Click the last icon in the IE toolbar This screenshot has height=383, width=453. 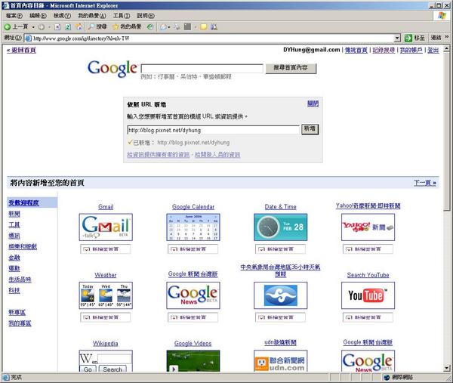(214, 27)
